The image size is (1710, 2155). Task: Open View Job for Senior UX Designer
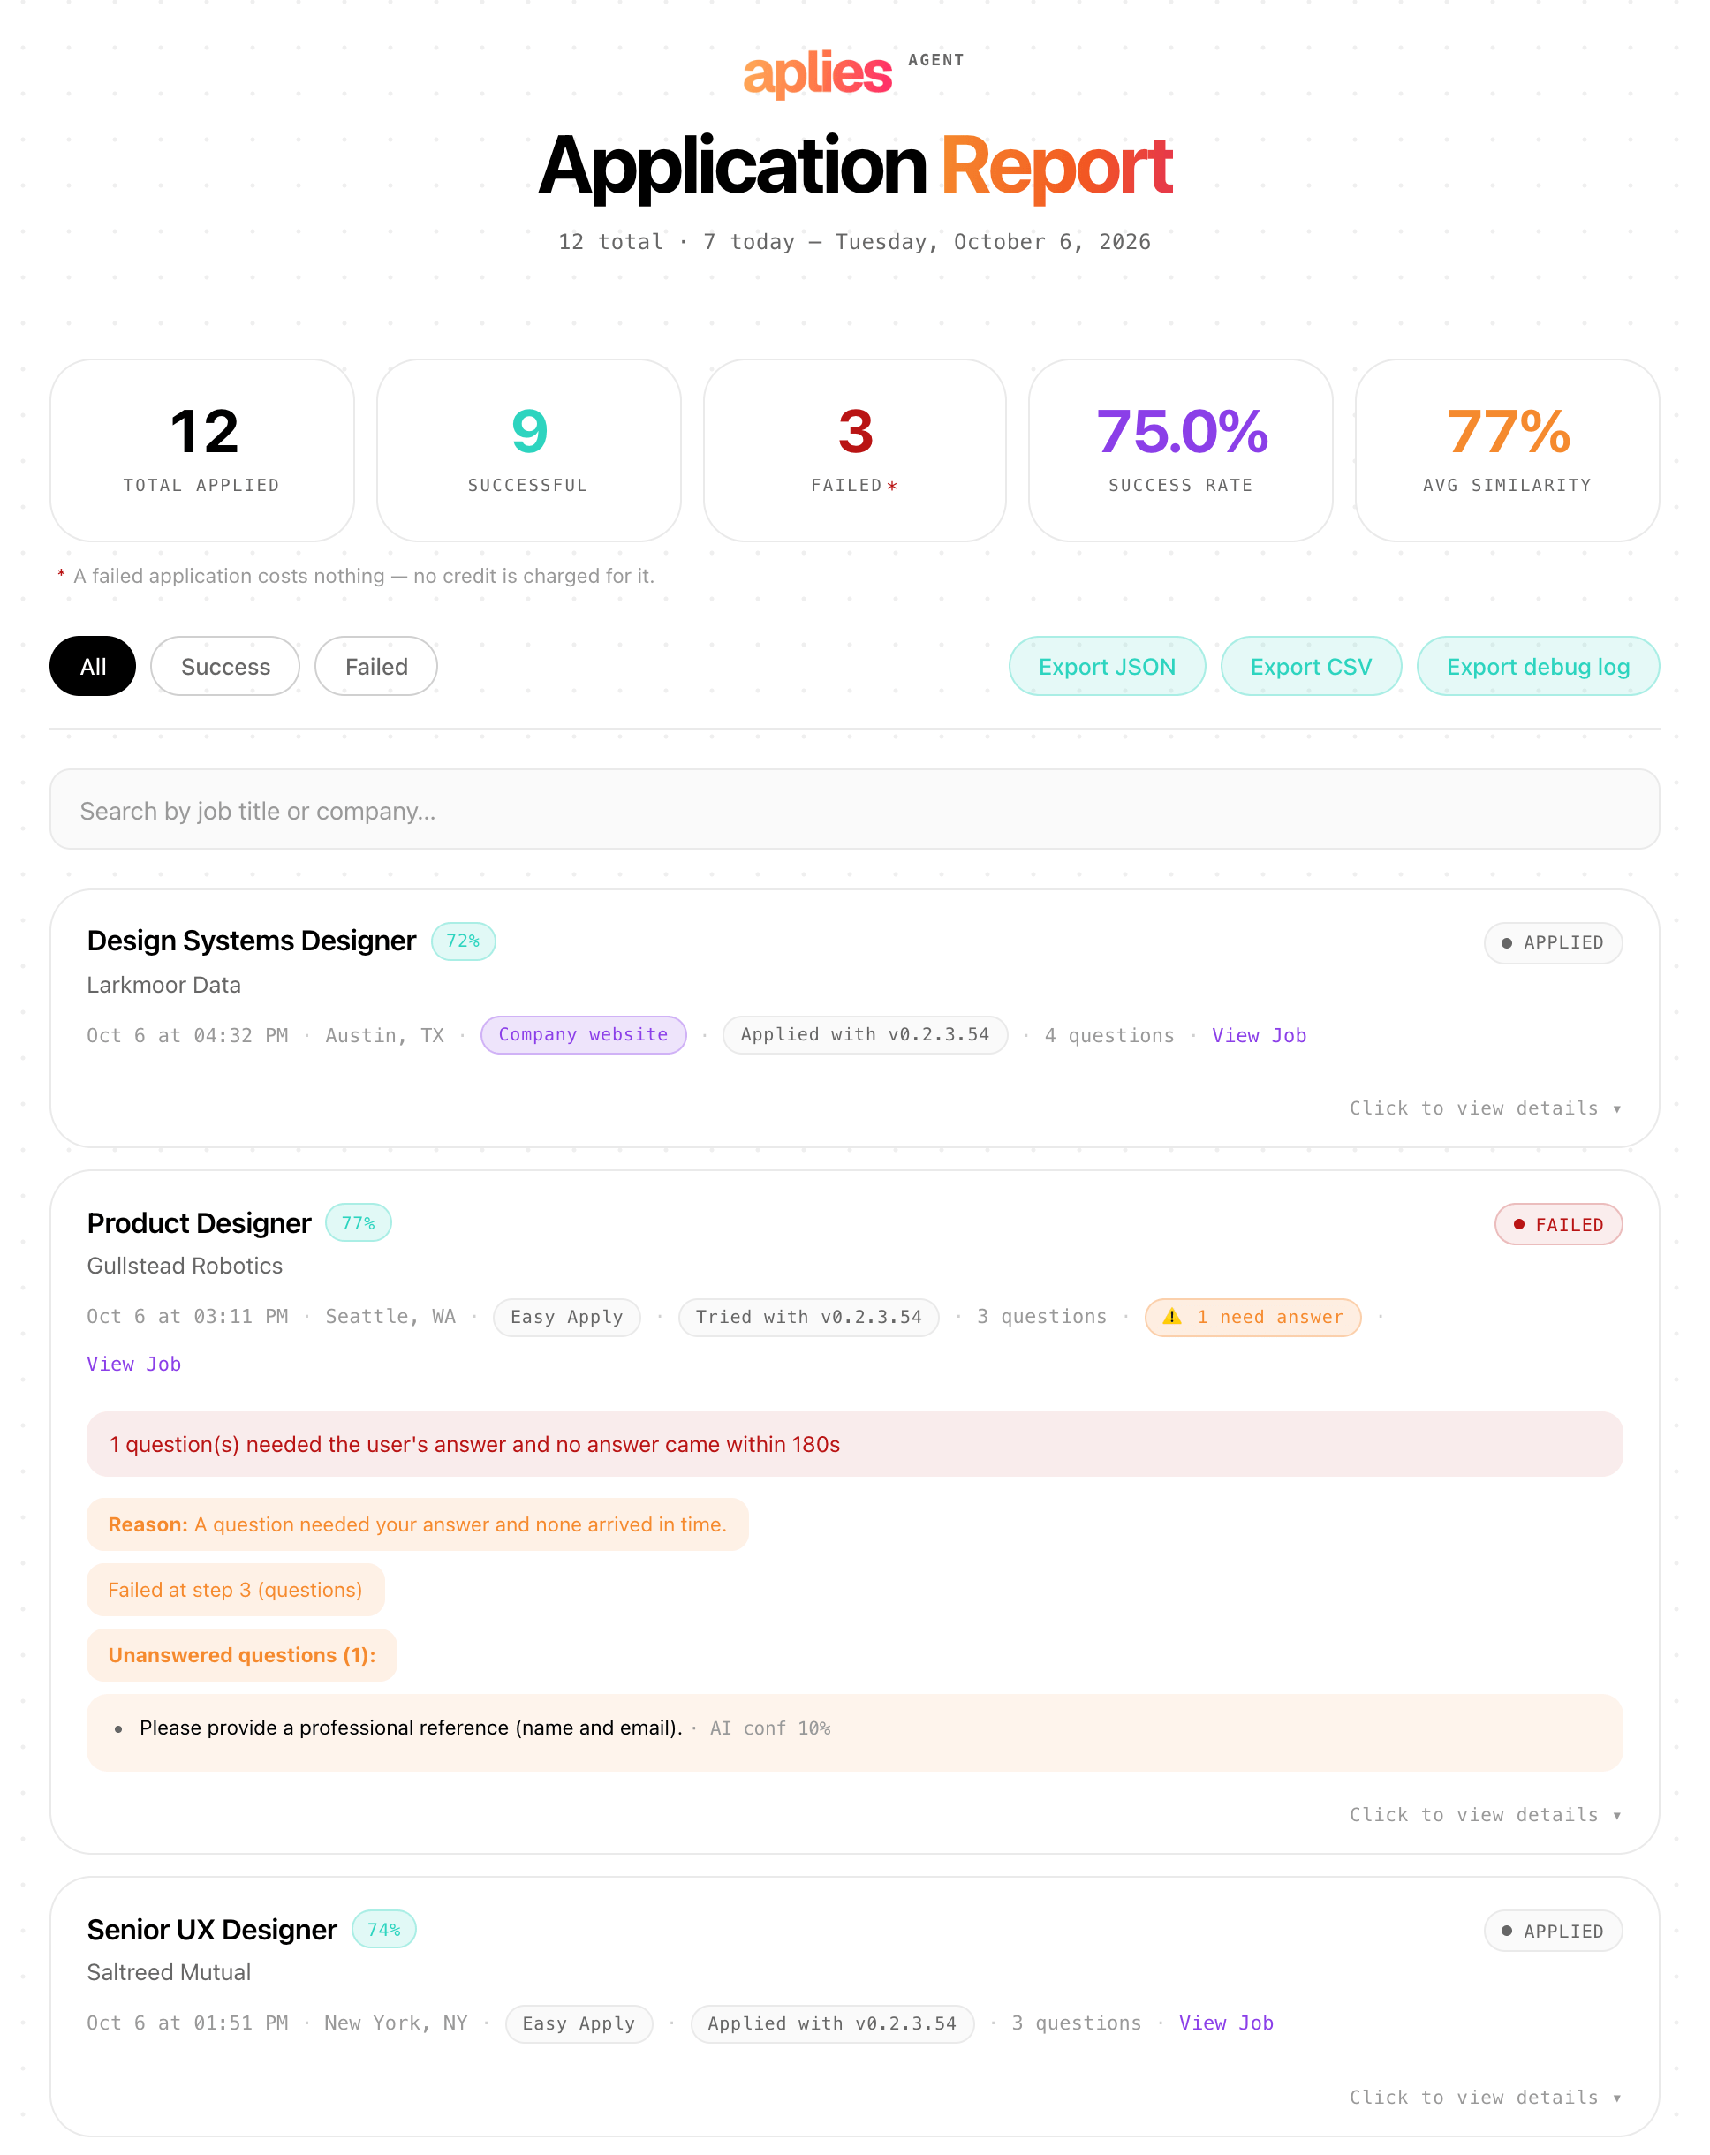[x=1225, y=2023]
